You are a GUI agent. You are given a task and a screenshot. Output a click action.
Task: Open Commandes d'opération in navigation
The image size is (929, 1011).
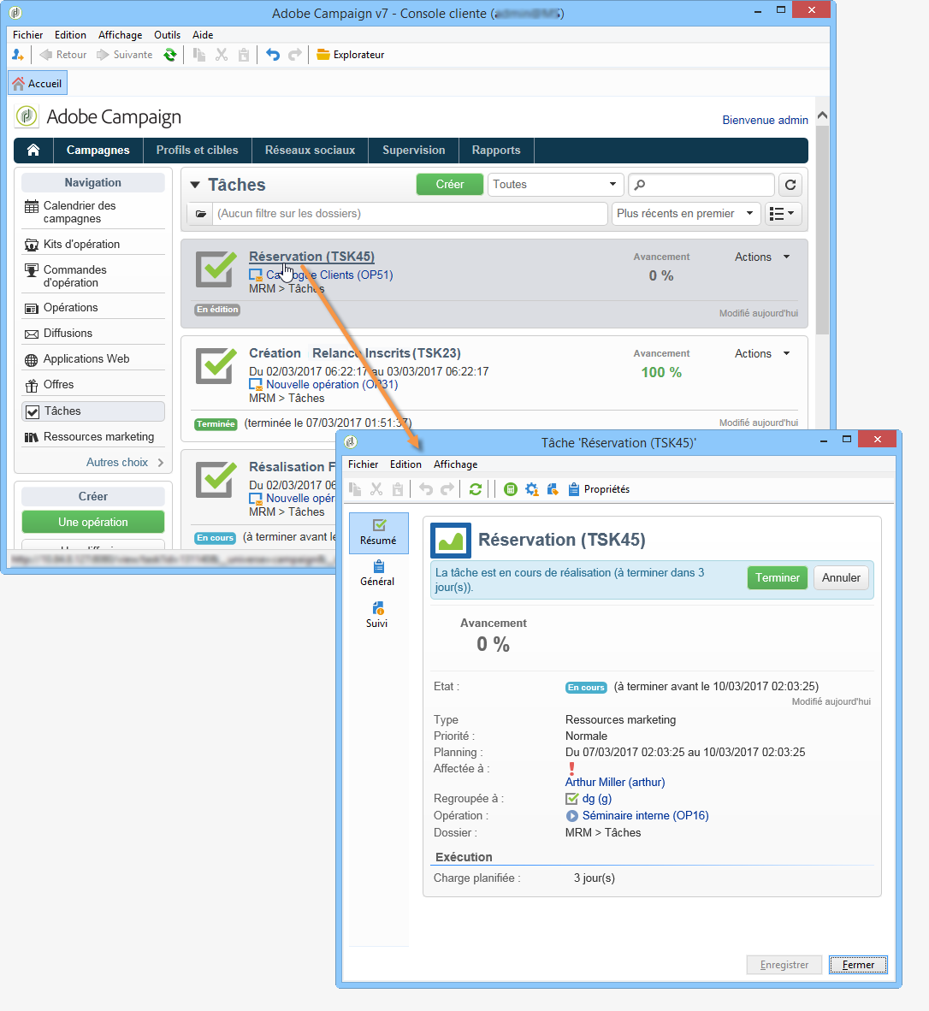(93, 276)
